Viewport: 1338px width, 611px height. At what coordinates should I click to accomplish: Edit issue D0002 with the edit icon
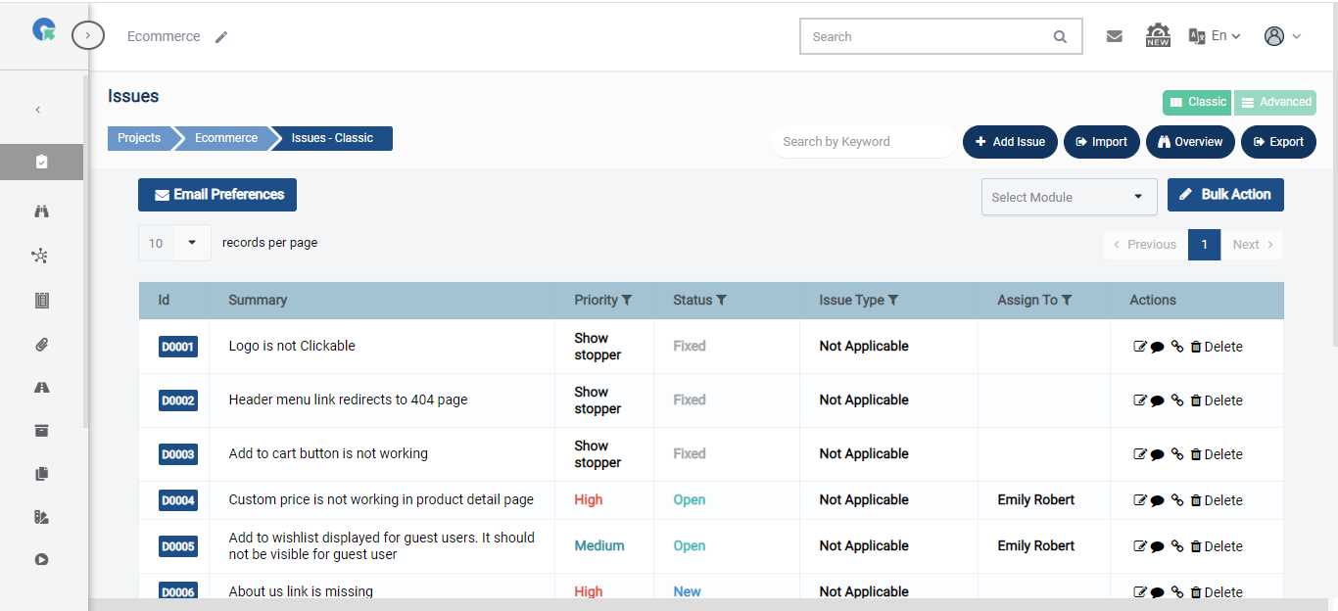pyautogui.click(x=1140, y=400)
